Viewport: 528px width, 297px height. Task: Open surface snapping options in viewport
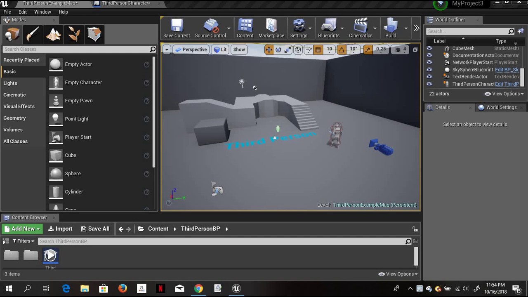pos(308,49)
